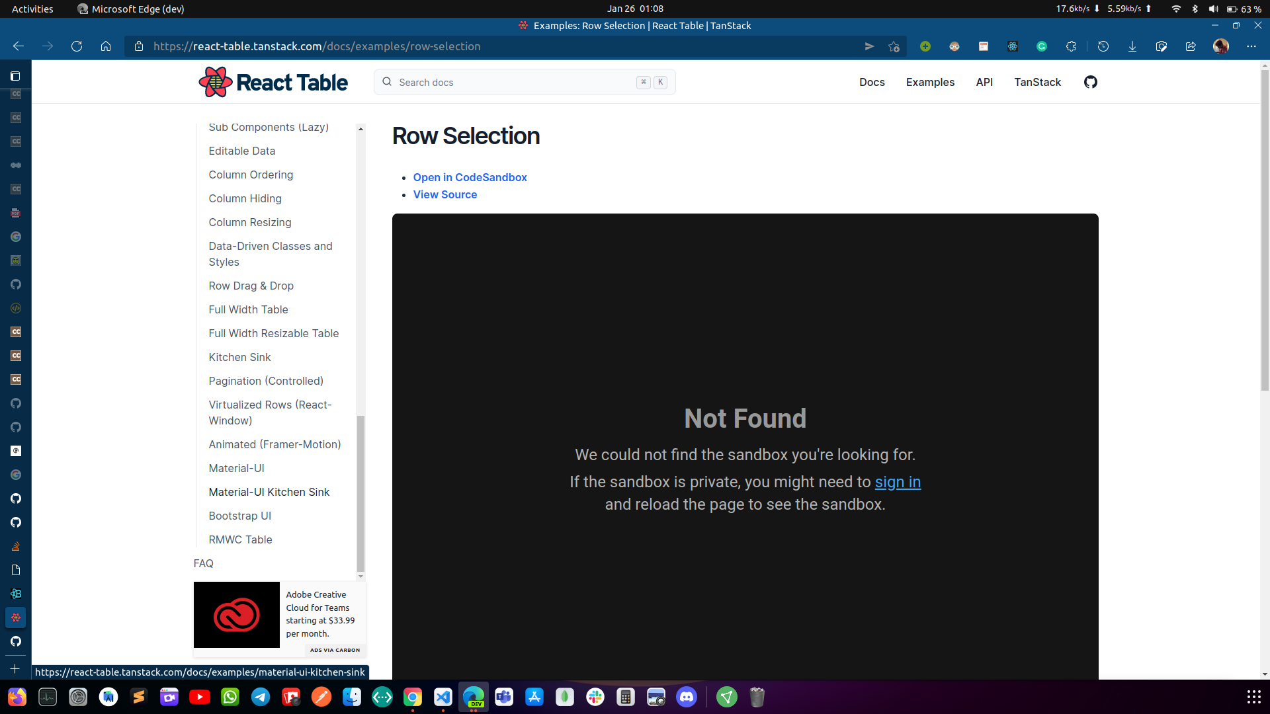Toggle the vertical tabs panel
1270x714 pixels.
pos(15,76)
